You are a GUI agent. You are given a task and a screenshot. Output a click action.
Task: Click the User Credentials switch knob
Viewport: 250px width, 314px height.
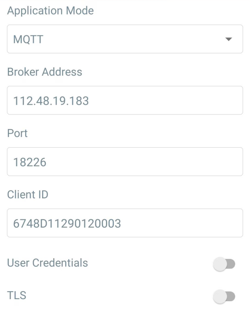(220, 264)
